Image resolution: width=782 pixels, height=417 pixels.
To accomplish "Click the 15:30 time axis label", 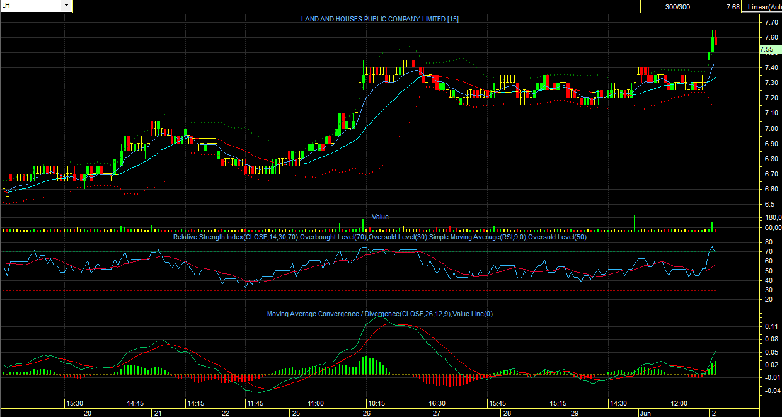I will 76,403.
